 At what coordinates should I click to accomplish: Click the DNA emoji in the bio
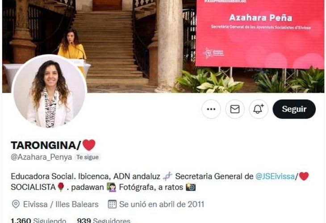167,176
